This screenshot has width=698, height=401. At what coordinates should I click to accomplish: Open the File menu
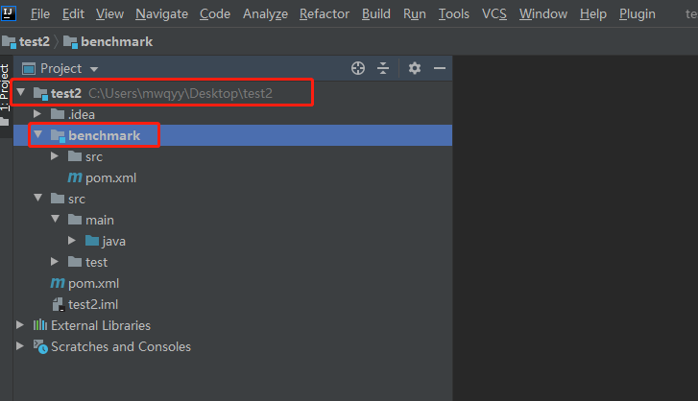pos(40,13)
